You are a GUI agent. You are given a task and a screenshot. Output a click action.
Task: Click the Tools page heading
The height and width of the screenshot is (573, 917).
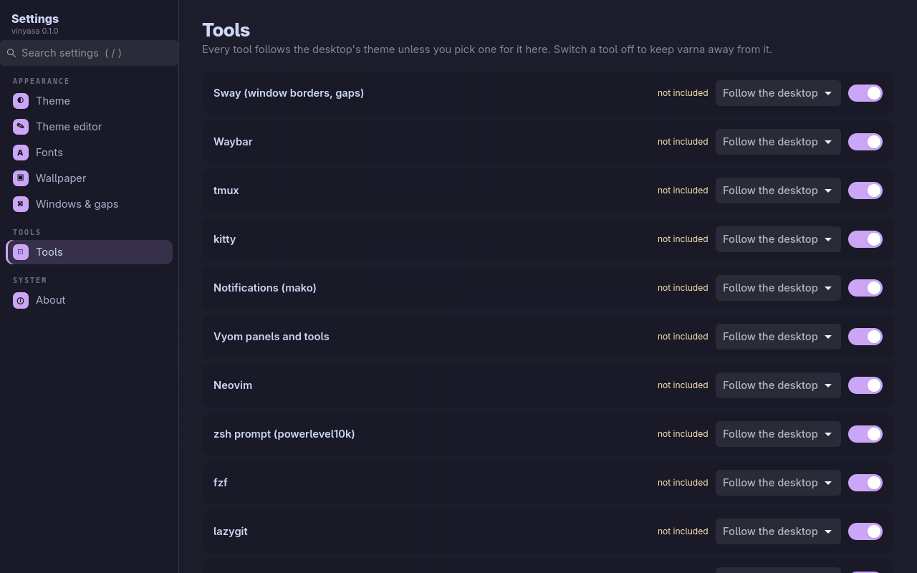(226, 30)
